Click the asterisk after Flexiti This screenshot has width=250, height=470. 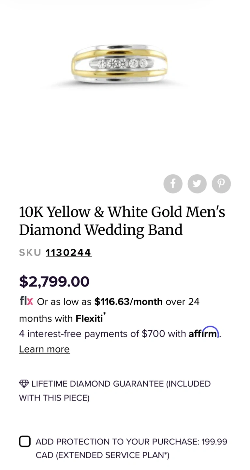[104, 314]
